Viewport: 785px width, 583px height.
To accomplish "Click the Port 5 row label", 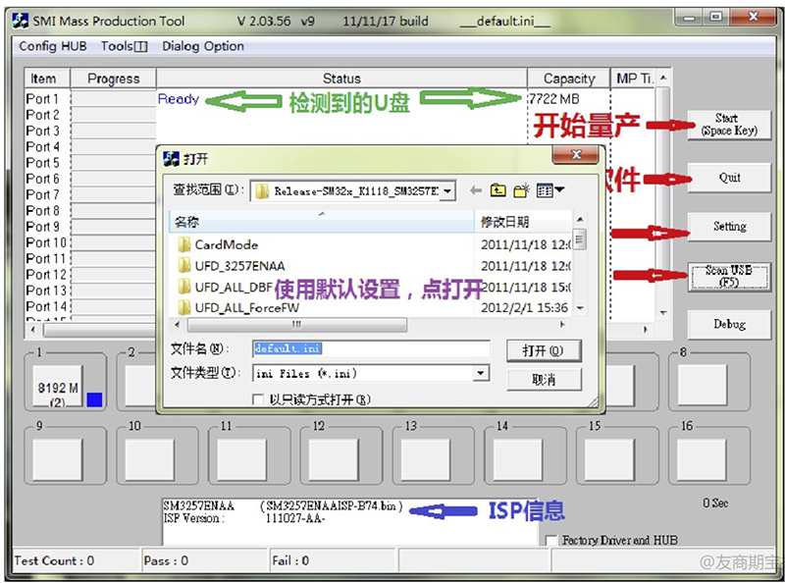I will point(42,163).
